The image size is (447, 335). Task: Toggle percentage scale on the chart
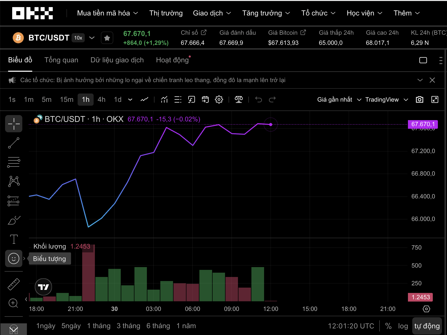coord(388,326)
